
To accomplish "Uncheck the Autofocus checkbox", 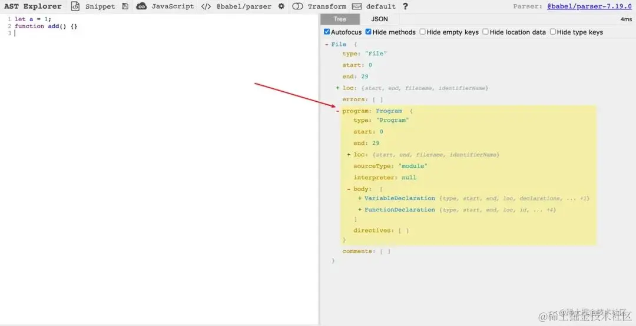I will [327, 32].
